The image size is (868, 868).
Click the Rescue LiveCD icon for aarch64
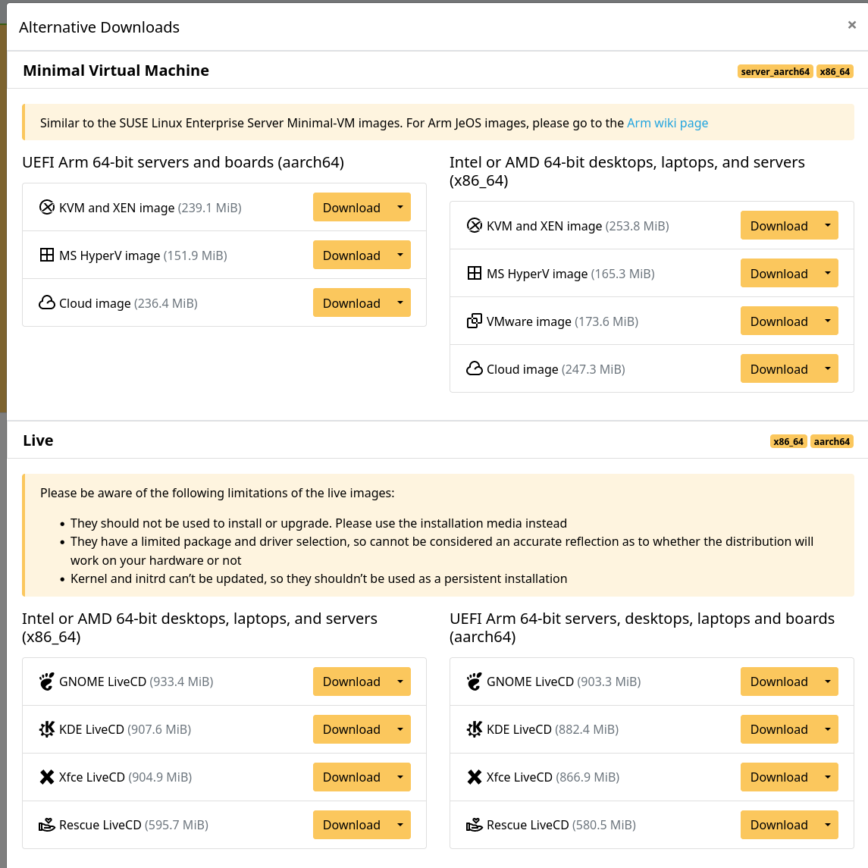pyautogui.click(x=475, y=825)
